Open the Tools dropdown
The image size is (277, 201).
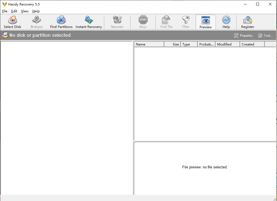click(x=265, y=35)
